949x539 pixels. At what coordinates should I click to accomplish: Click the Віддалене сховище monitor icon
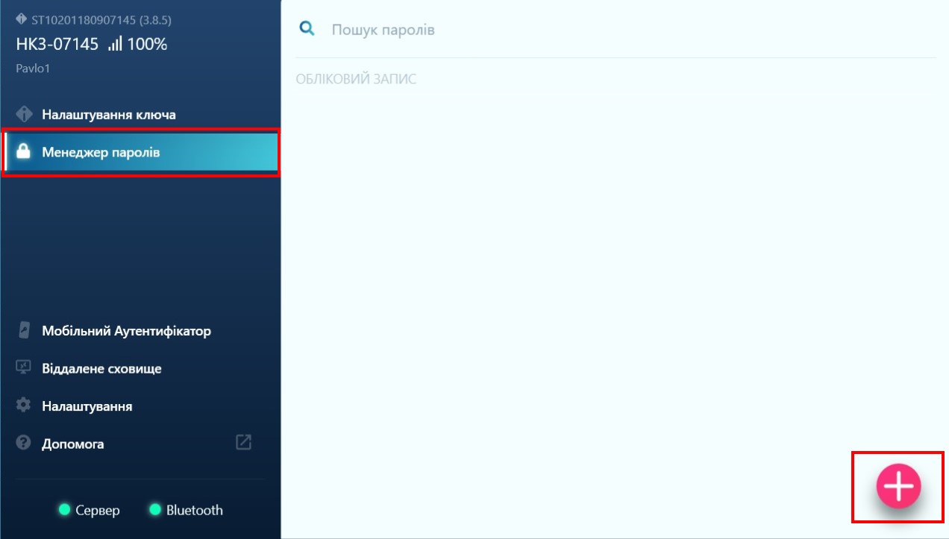point(24,368)
